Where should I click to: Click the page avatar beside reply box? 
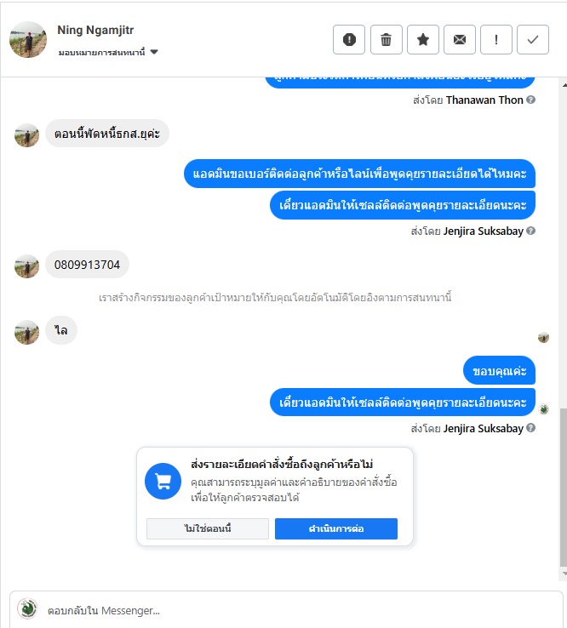click(x=27, y=608)
